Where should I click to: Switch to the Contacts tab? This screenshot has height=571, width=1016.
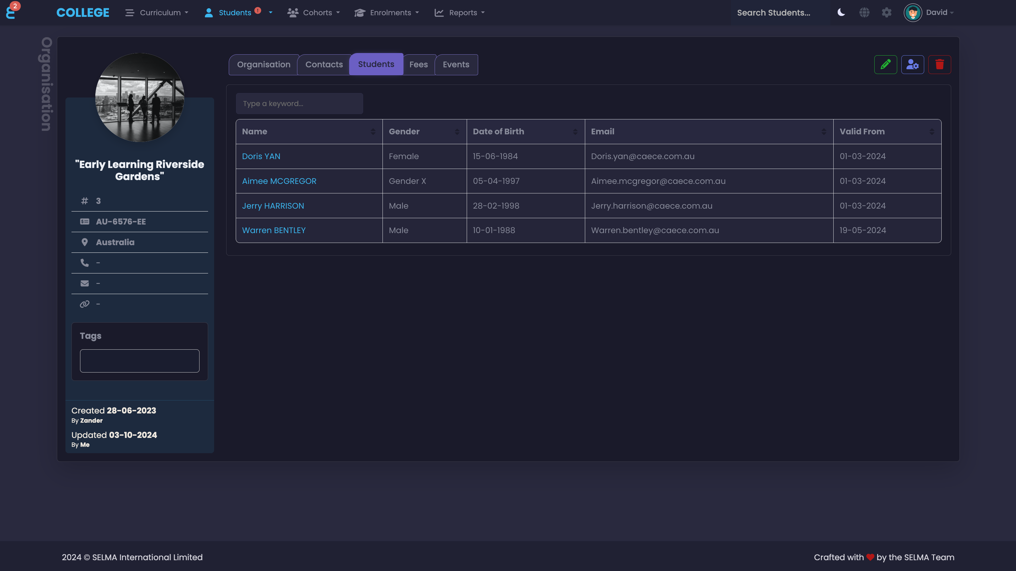click(x=324, y=65)
